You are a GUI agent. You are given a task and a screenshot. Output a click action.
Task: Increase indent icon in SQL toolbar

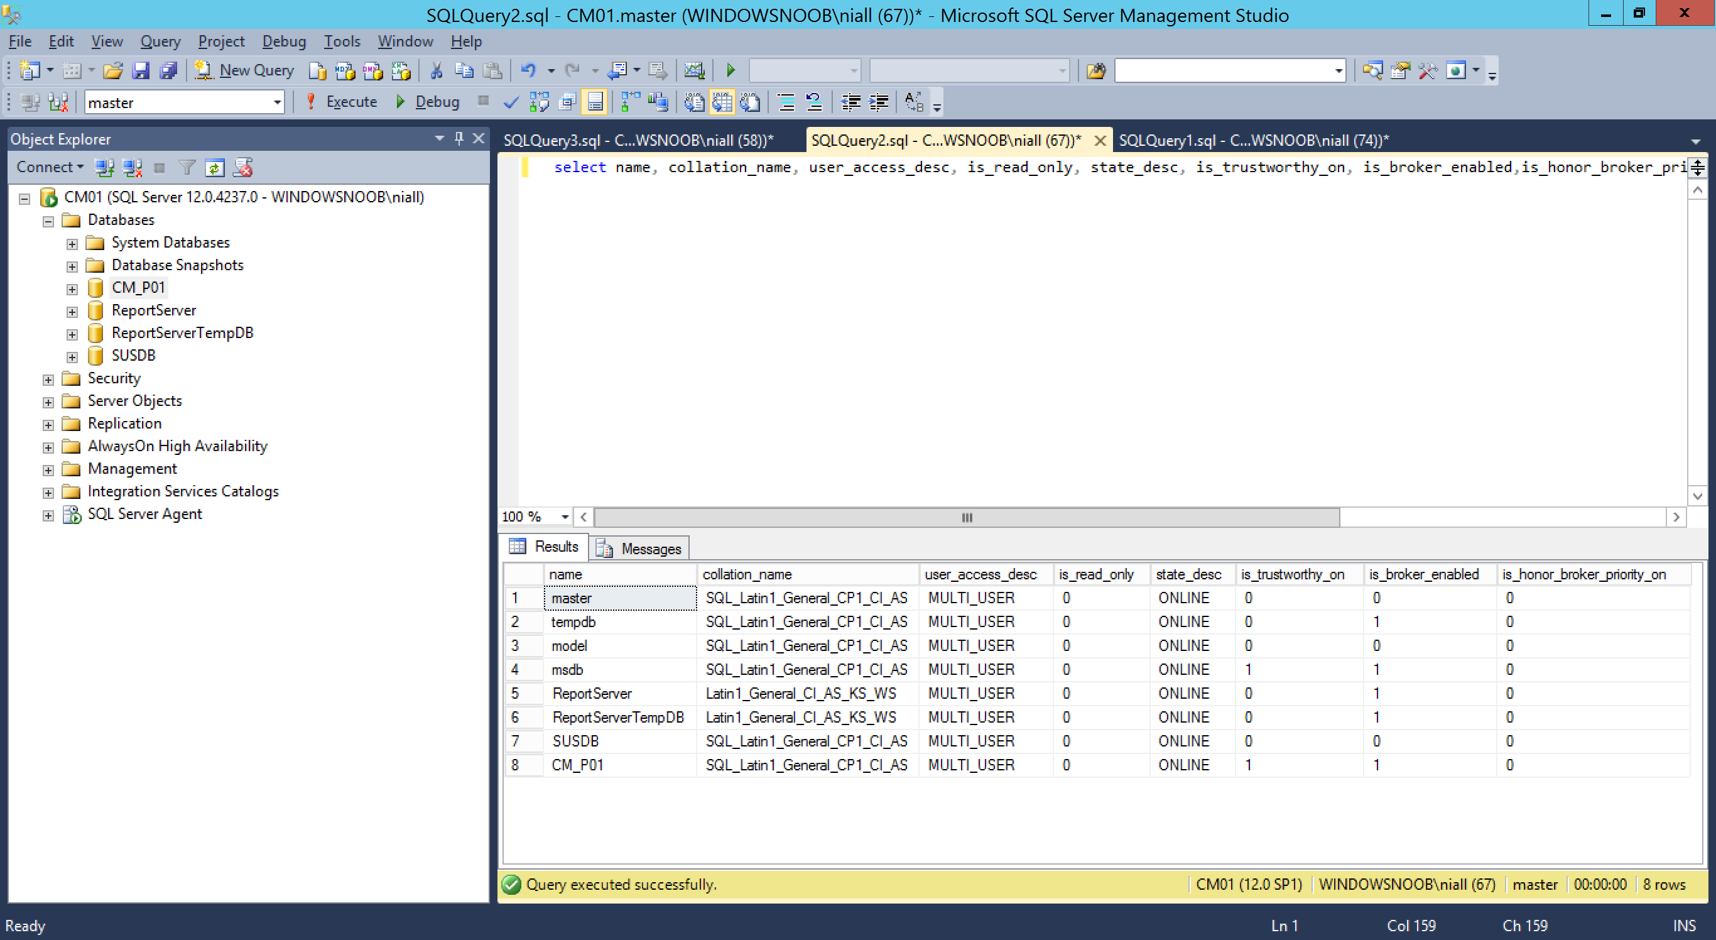[x=879, y=102]
